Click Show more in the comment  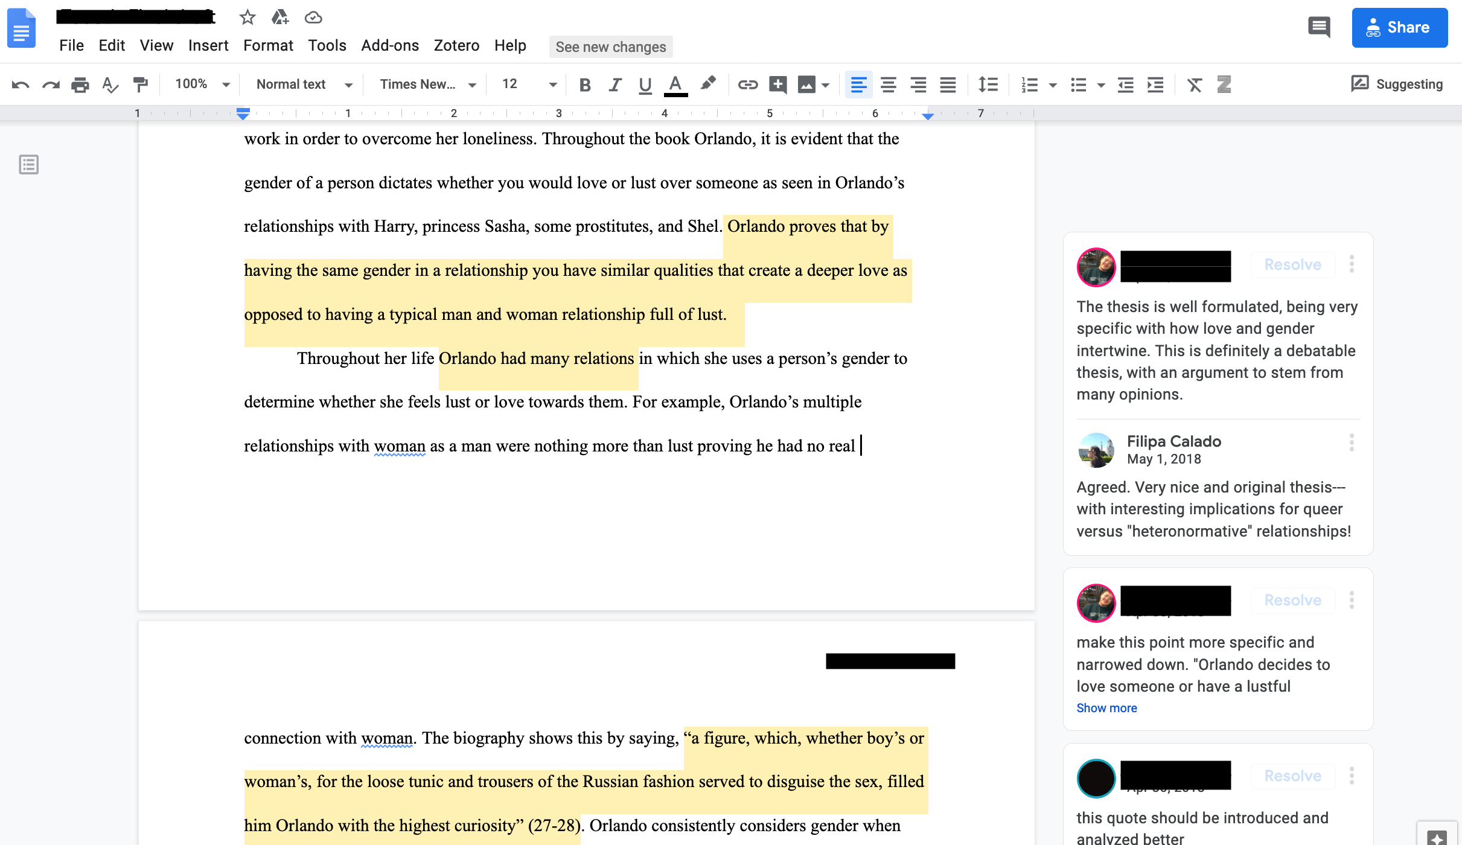click(x=1106, y=708)
